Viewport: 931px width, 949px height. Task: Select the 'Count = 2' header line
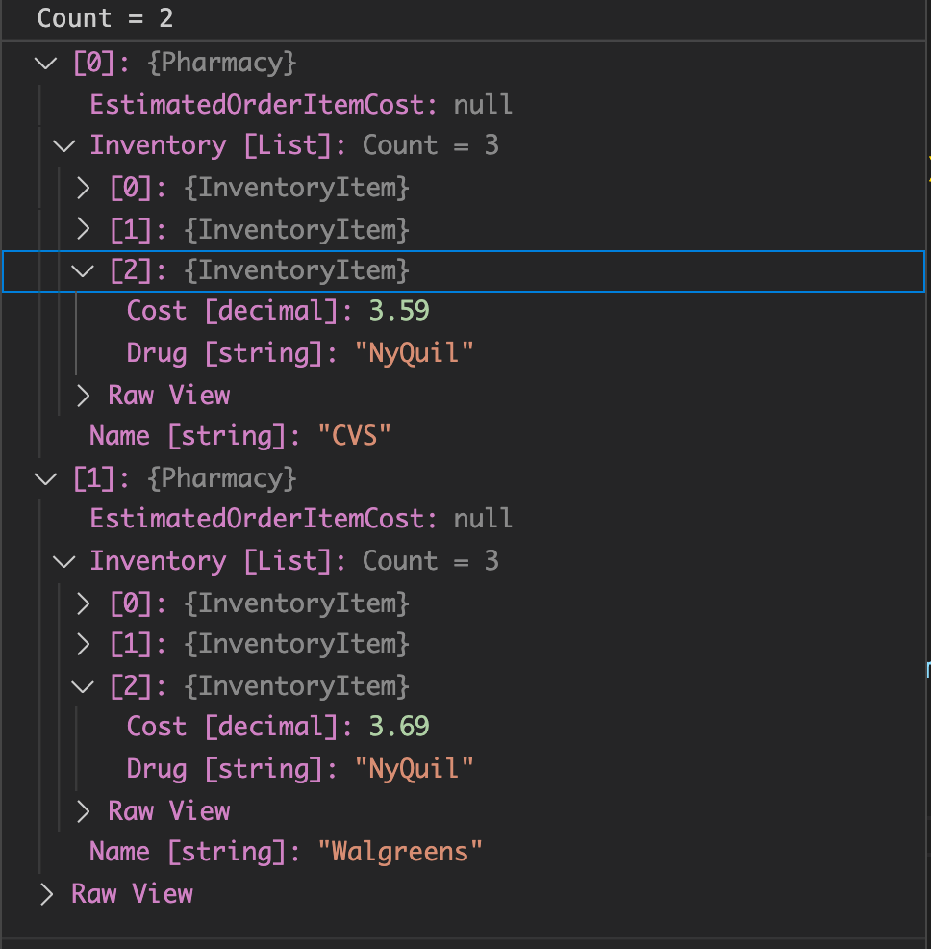(x=105, y=18)
